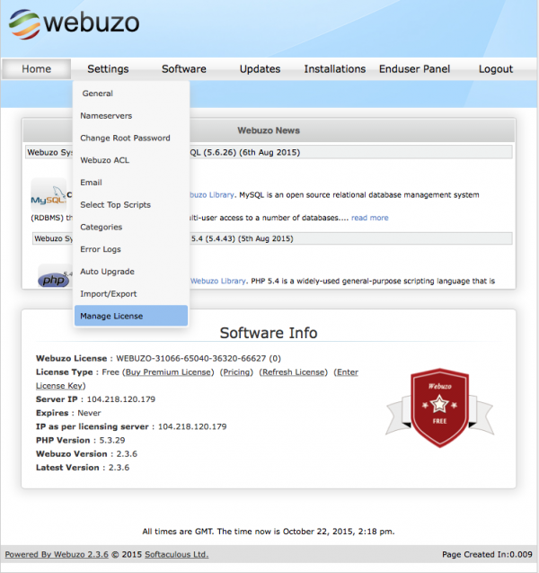Screen dimensions: 539x573
Task: Click Expires : Never text
Action: pos(68,413)
